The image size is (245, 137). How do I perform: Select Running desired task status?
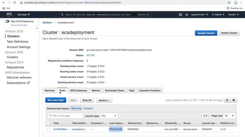point(76,108)
